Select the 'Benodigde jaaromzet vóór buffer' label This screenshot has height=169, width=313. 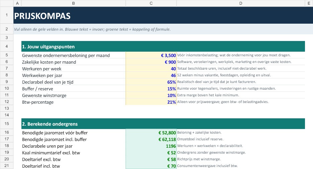point(55,133)
